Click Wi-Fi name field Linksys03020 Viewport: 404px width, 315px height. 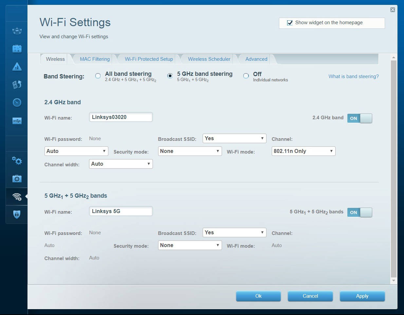pyautogui.click(x=121, y=117)
